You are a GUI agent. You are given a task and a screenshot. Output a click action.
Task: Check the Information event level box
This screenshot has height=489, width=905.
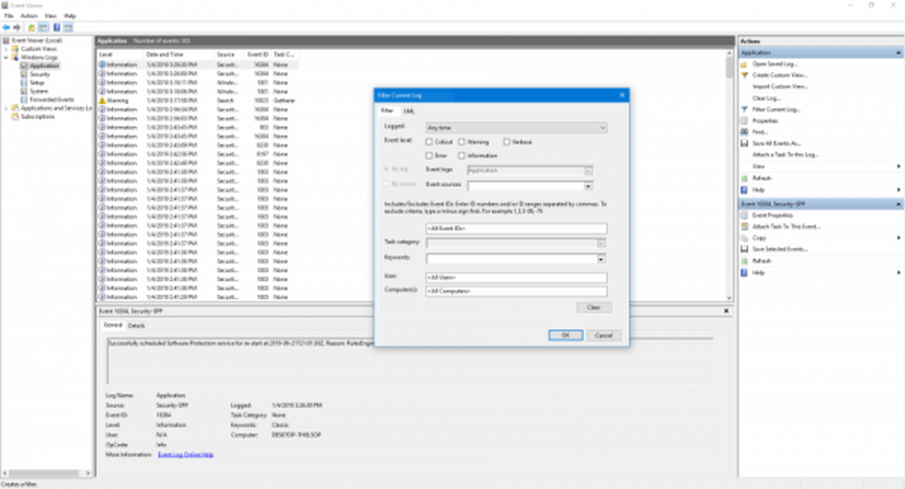tap(462, 155)
